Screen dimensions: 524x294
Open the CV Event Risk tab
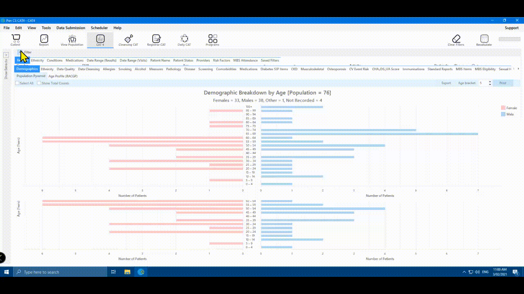(359, 69)
